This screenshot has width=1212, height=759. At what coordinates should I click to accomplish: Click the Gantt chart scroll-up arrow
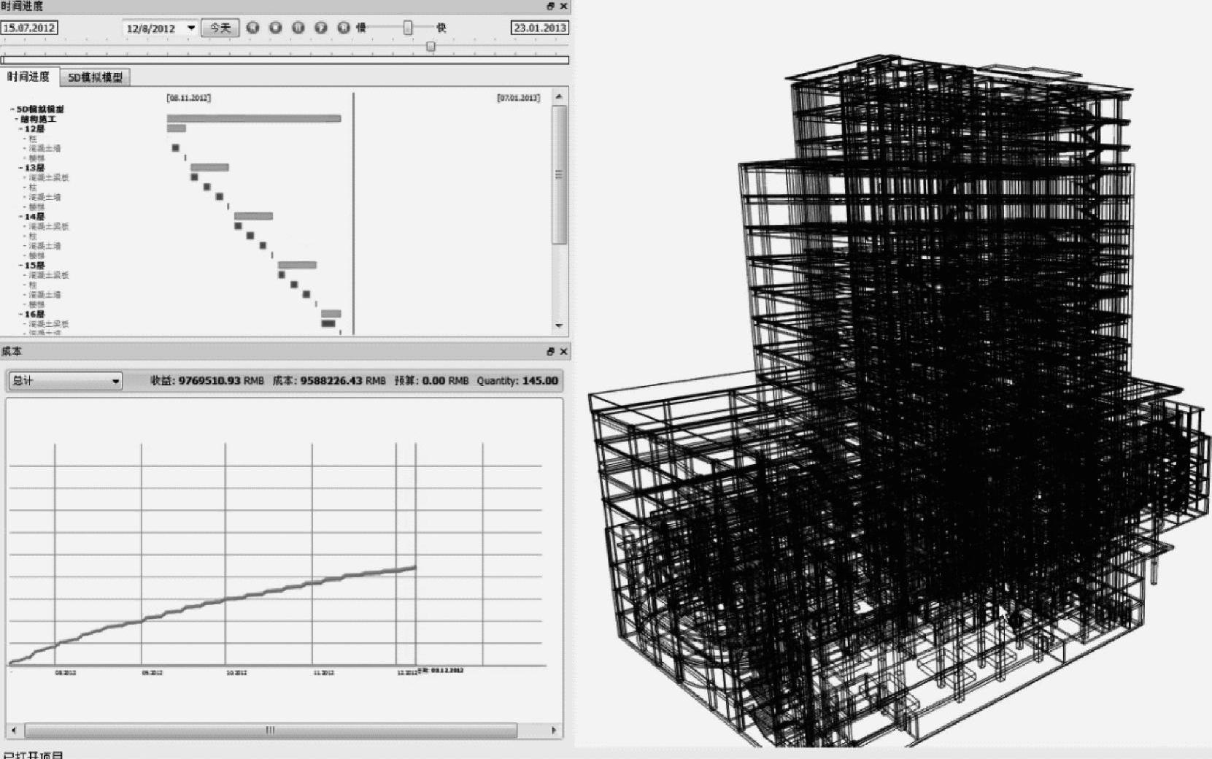(x=559, y=97)
